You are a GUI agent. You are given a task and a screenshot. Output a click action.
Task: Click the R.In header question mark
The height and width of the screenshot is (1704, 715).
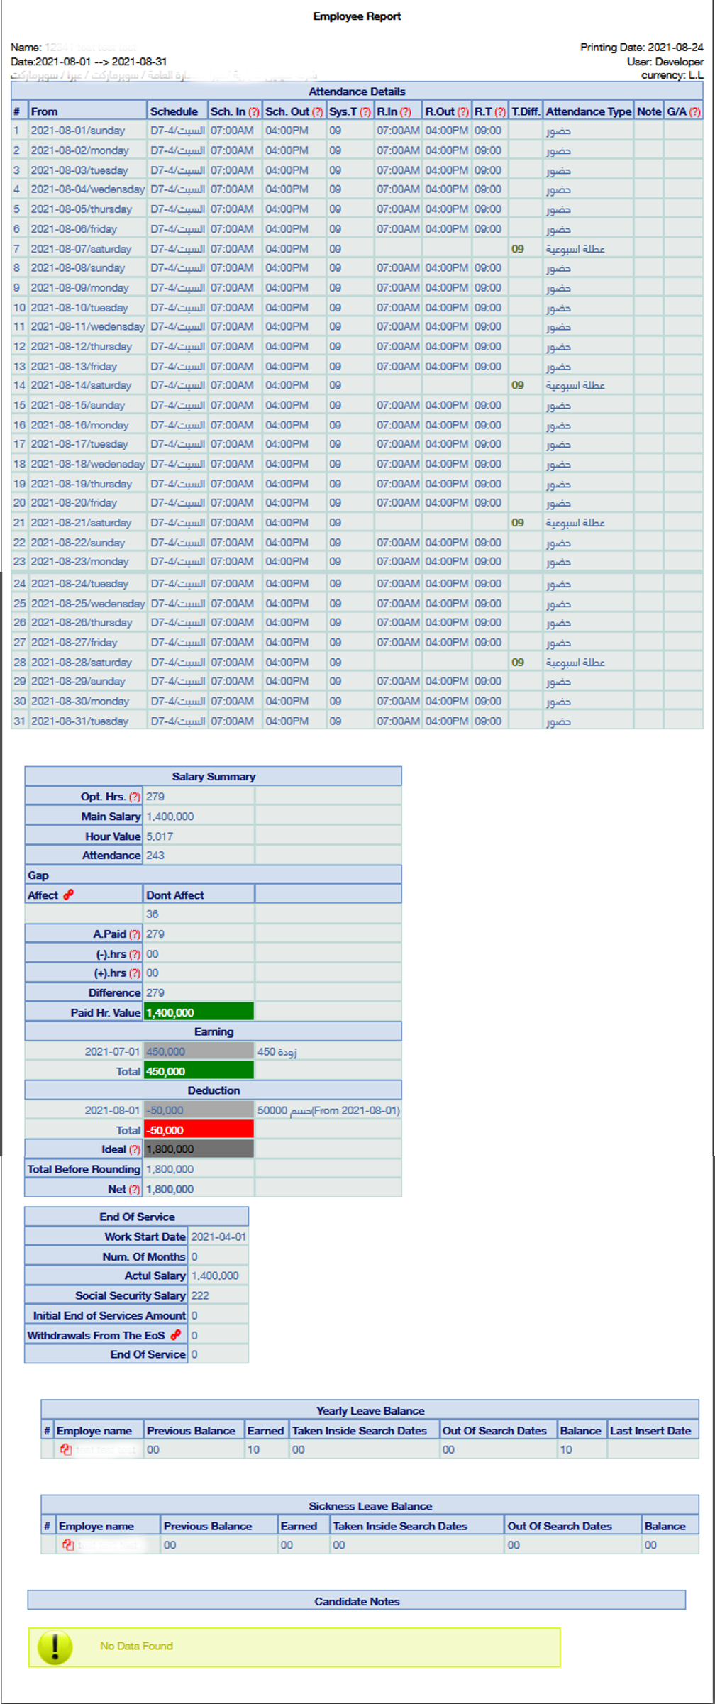(x=405, y=112)
